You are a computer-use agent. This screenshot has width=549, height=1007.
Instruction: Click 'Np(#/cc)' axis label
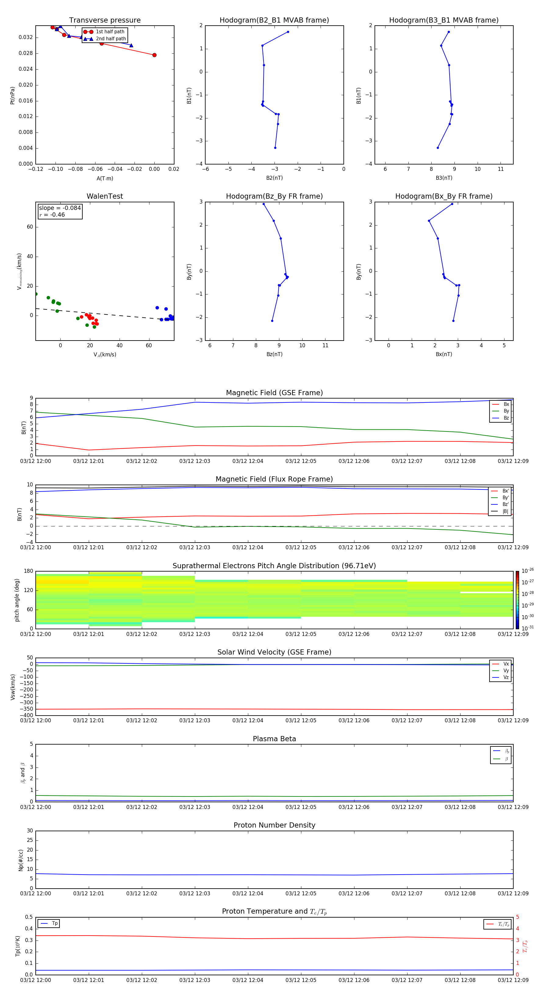coord(21,860)
